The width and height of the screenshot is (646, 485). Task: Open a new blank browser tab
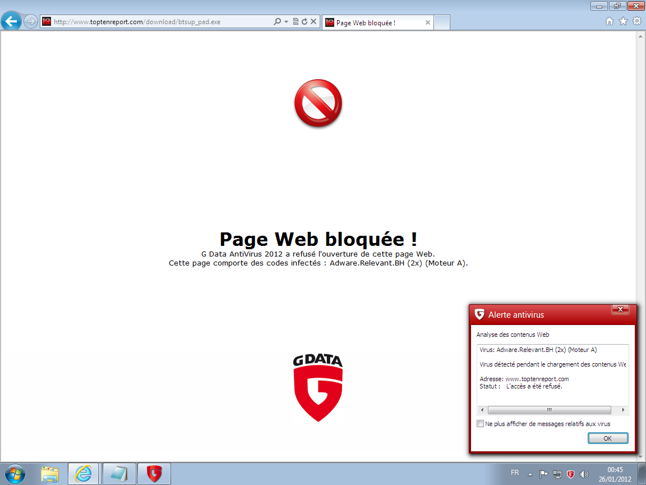442,22
